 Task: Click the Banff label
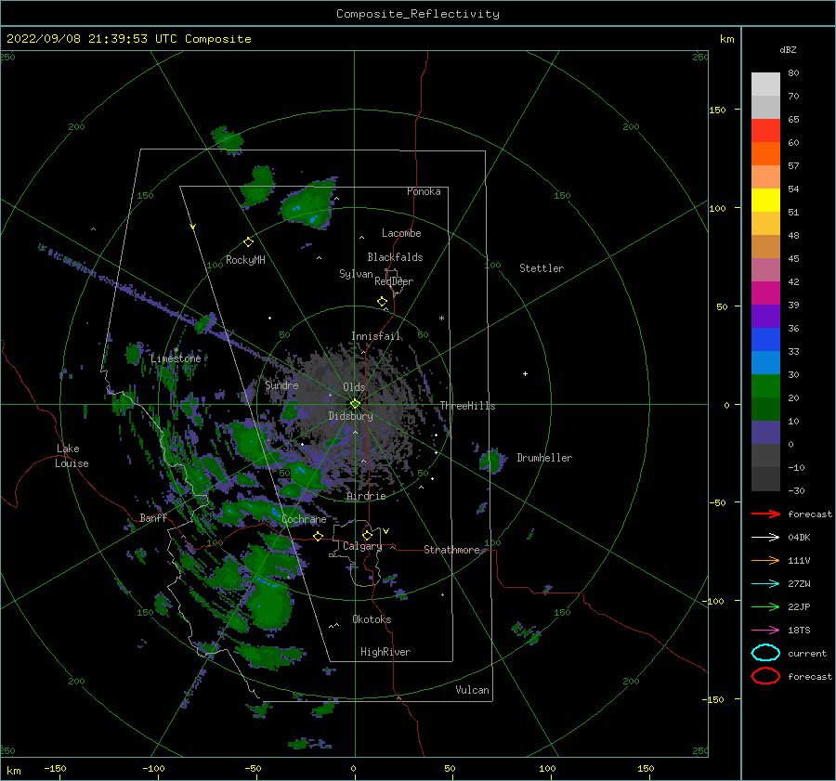[153, 517]
